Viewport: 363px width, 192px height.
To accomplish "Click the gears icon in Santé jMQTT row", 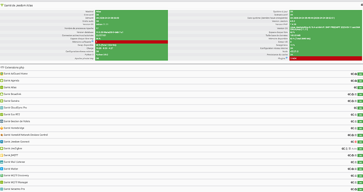I will (x=349, y=155).
